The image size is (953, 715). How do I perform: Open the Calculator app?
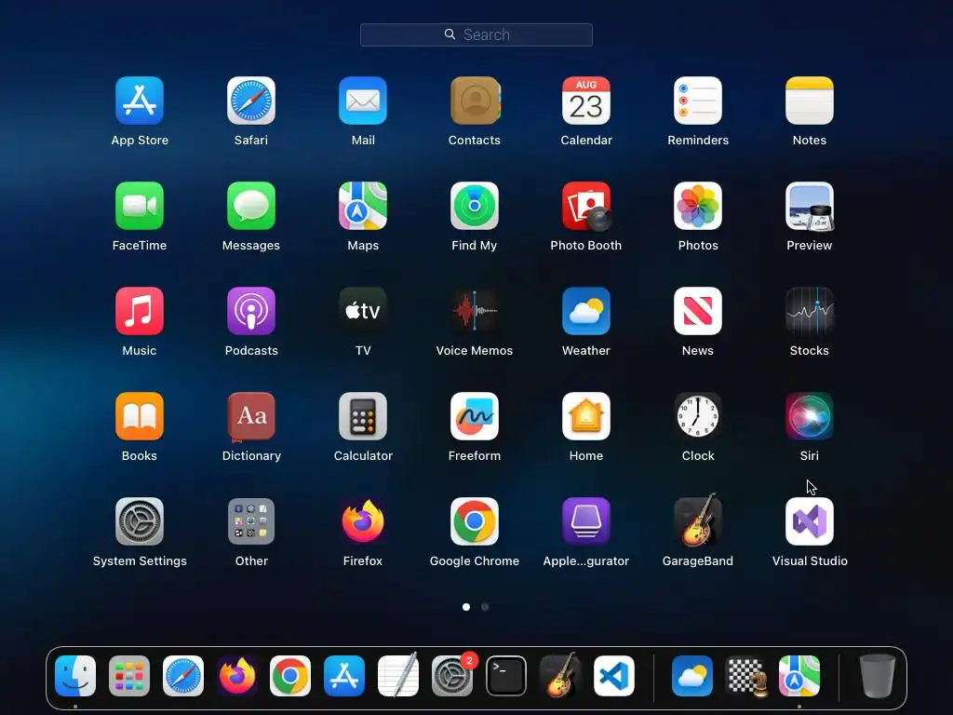pos(363,416)
